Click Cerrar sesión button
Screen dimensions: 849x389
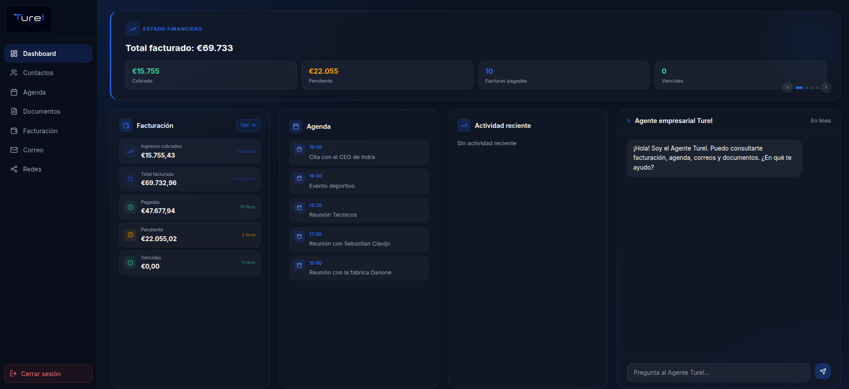48,373
